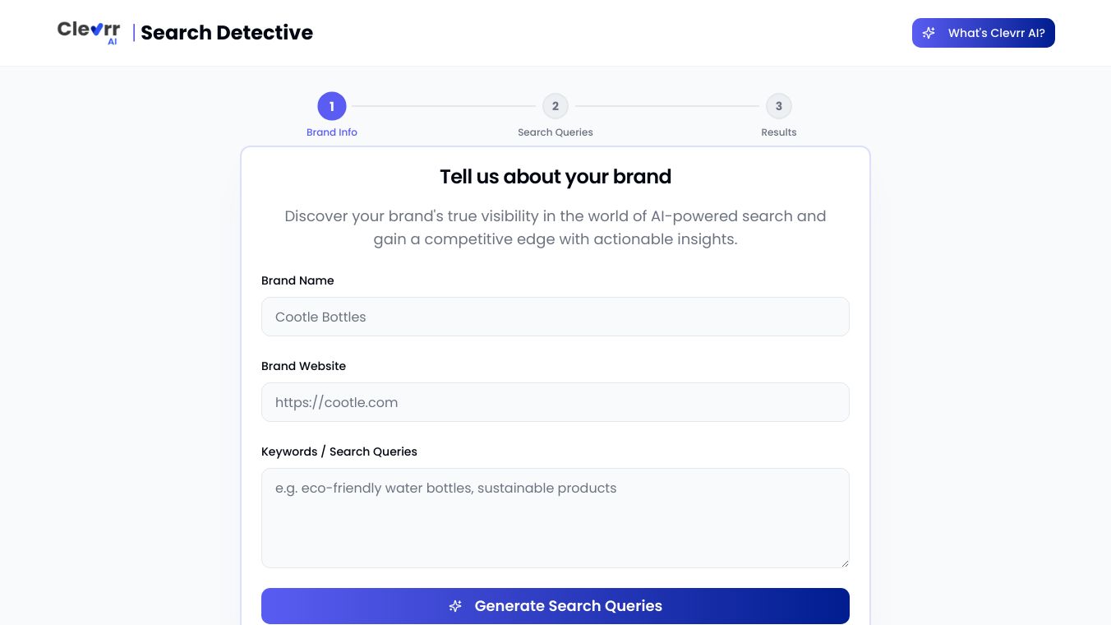The width and height of the screenshot is (1111, 625).
Task: Click the Brand Name field label
Action: click(297, 280)
